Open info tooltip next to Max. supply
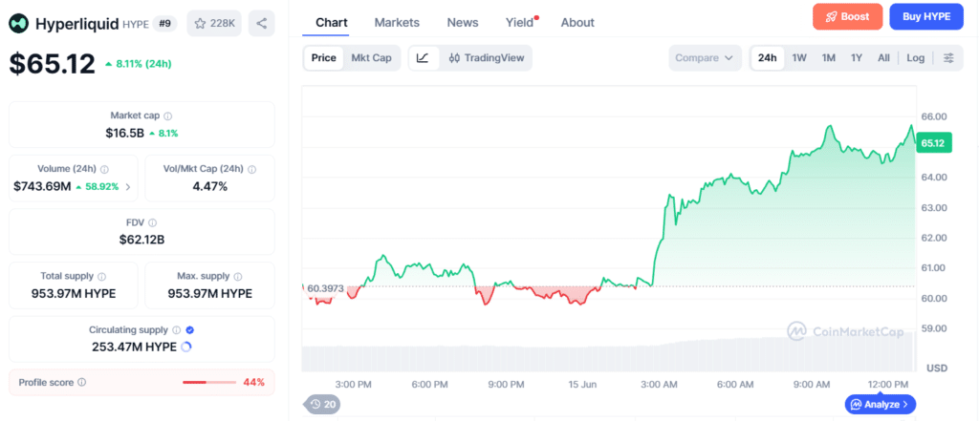 [238, 276]
